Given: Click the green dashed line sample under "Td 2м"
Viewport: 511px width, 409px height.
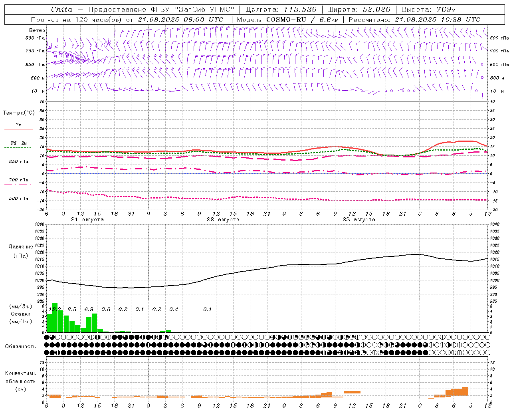Looking at the screenshot, I should [x=18, y=147].
